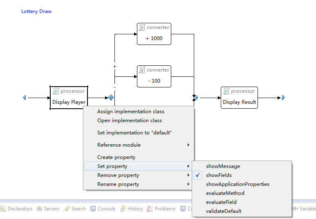This screenshot has height=219, width=316.
Task: Expand the Rename property submenu arrow
Action: tap(188, 184)
